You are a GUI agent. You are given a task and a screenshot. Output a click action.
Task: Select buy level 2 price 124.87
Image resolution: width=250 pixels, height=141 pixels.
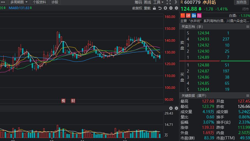tap(203, 71)
